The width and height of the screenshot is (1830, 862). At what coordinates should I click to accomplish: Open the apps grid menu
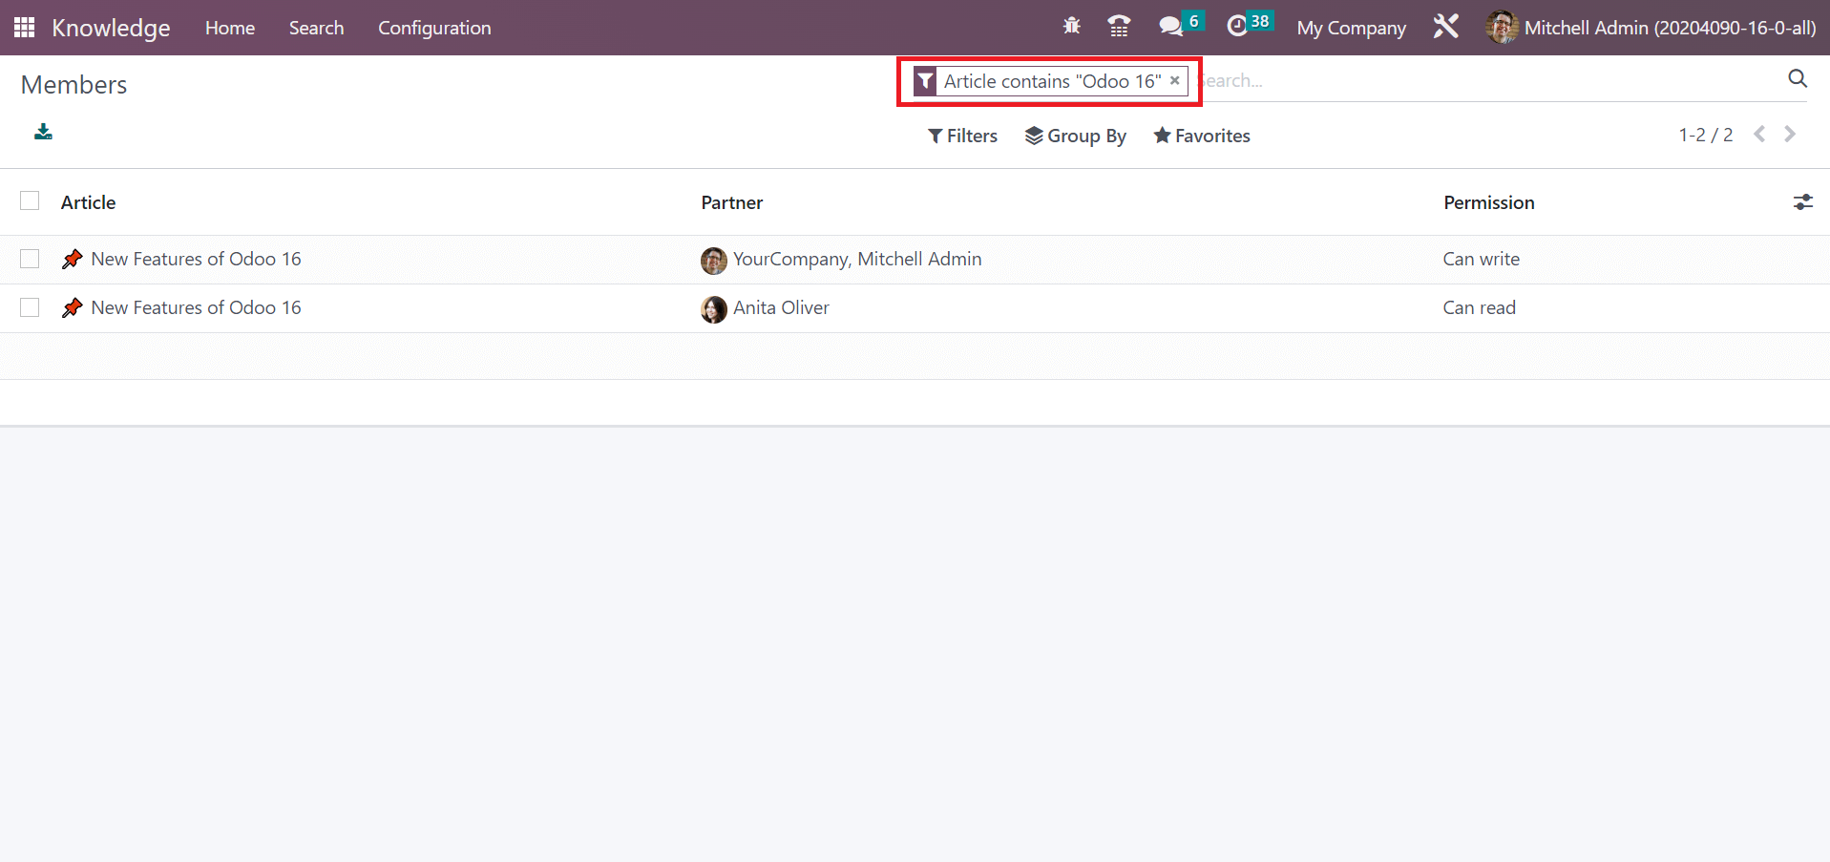pyautogui.click(x=25, y=28)
